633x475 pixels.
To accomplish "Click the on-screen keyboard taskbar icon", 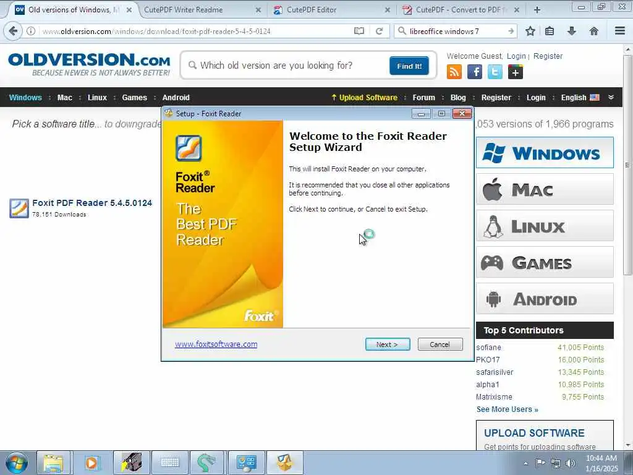I will pos(169,463).
